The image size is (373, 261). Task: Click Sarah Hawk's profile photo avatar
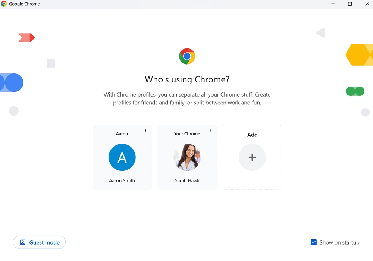187,157
